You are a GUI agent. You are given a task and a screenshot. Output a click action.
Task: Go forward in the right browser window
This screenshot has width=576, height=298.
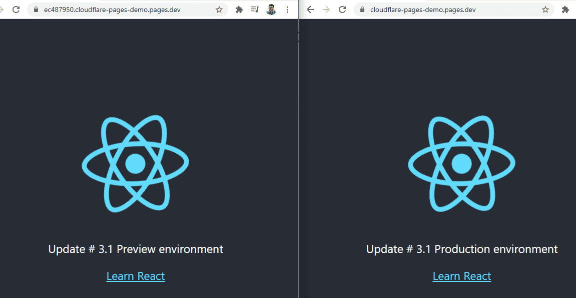pyautogui.click(x=326, y=9)
